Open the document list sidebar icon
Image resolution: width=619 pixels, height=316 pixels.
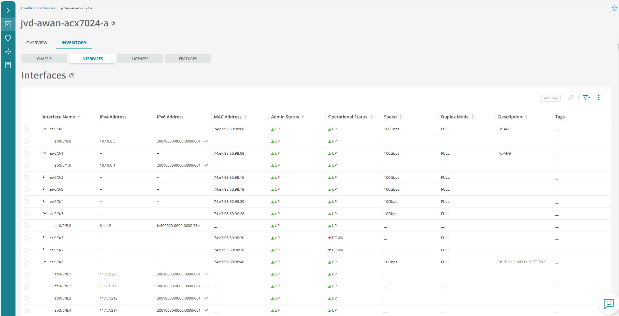point(8,65)
